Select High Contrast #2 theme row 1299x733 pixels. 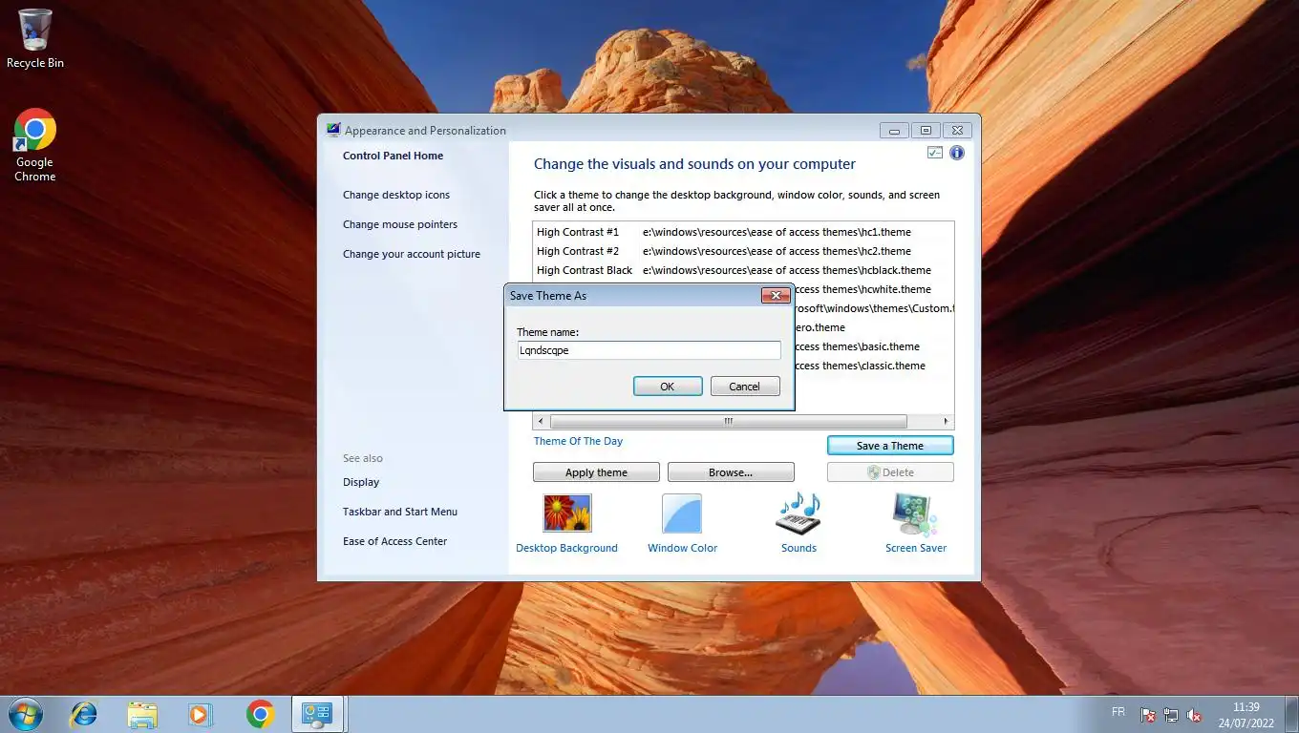click(743, 251)
